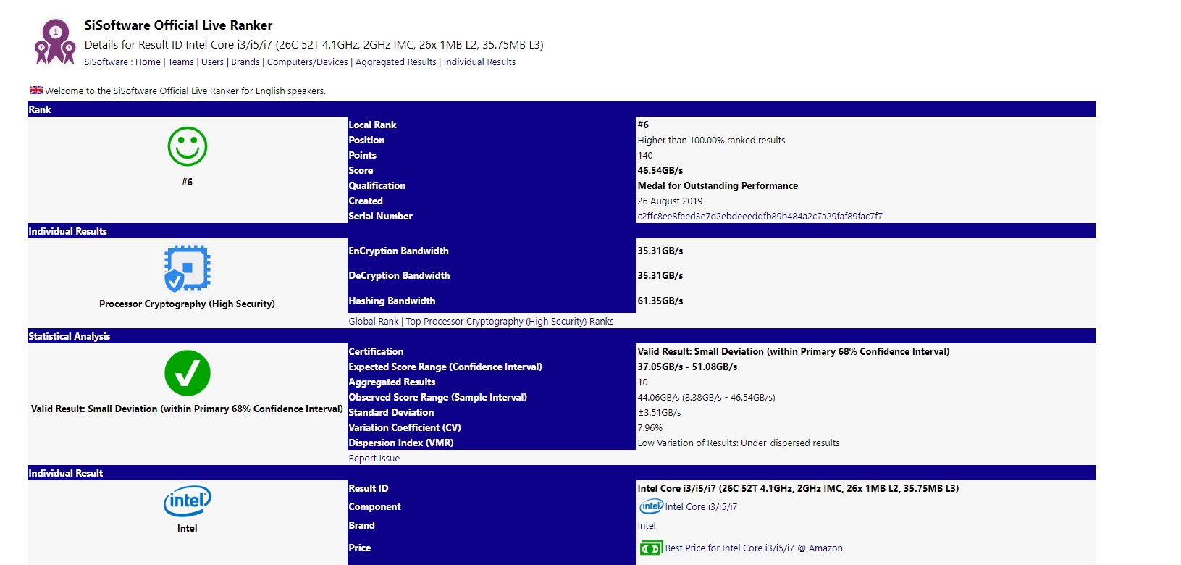
Task: Click the DeCryption Bandwidth value 35.31GB/s
Action: [660, 275]
